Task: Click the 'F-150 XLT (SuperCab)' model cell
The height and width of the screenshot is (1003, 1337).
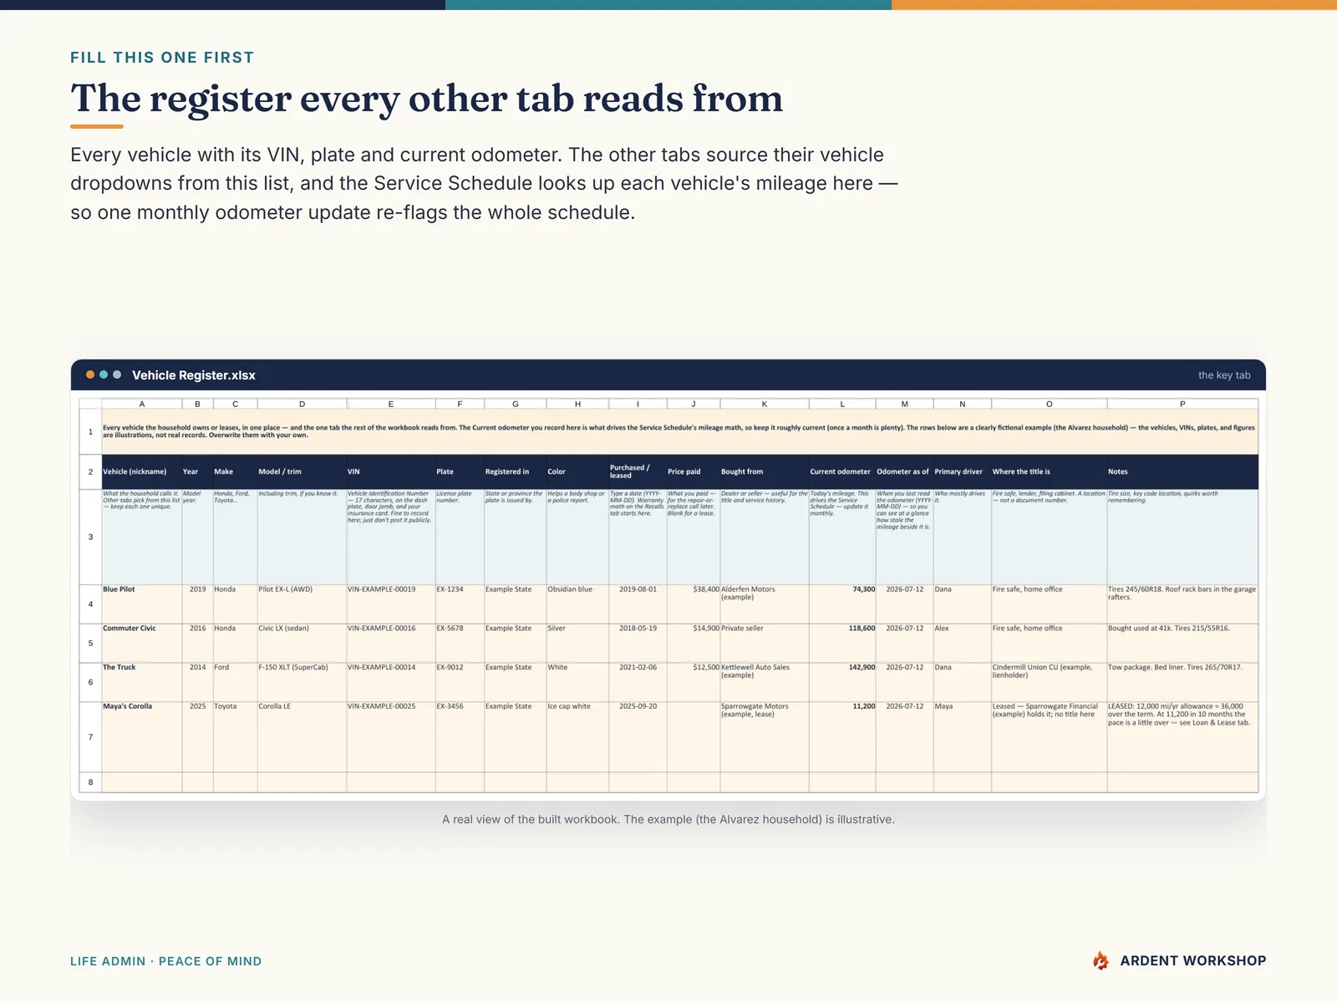Action: click(302, 682)
